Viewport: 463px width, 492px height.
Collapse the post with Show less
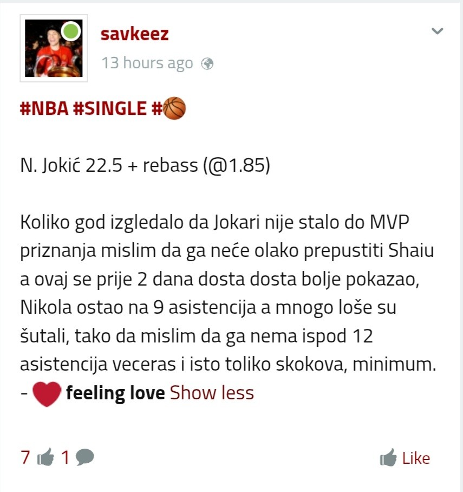tap(212, 392)
